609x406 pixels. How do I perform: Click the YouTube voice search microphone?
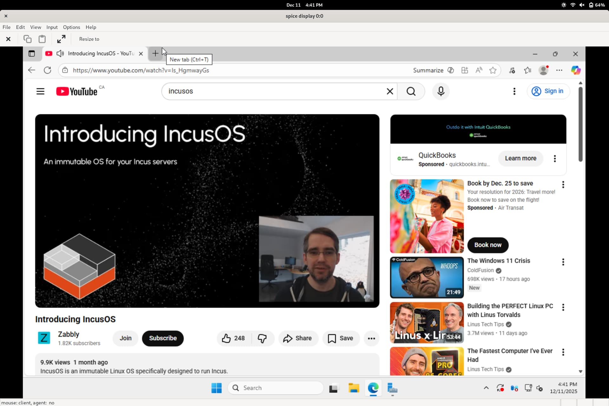click(441, 91)
